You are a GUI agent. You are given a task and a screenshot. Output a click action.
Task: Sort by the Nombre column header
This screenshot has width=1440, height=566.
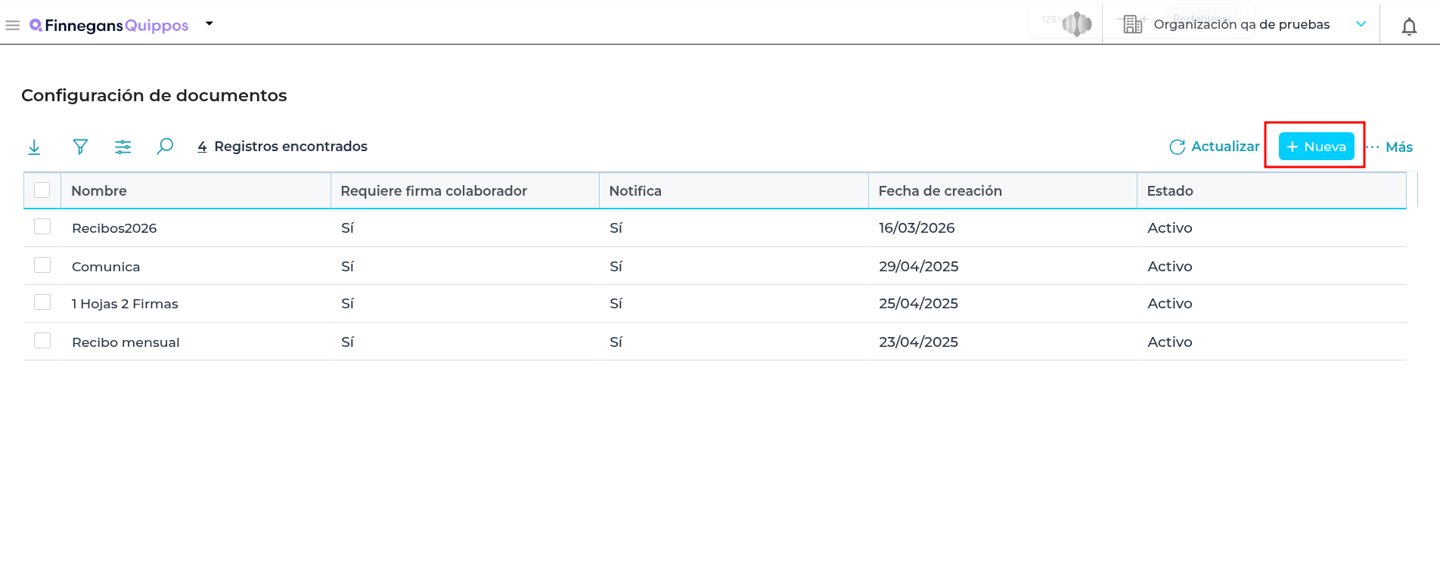click(99, 190)
